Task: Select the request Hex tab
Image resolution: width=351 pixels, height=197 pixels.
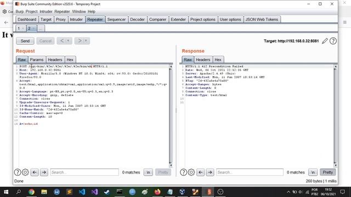Action: coord(70,60)
